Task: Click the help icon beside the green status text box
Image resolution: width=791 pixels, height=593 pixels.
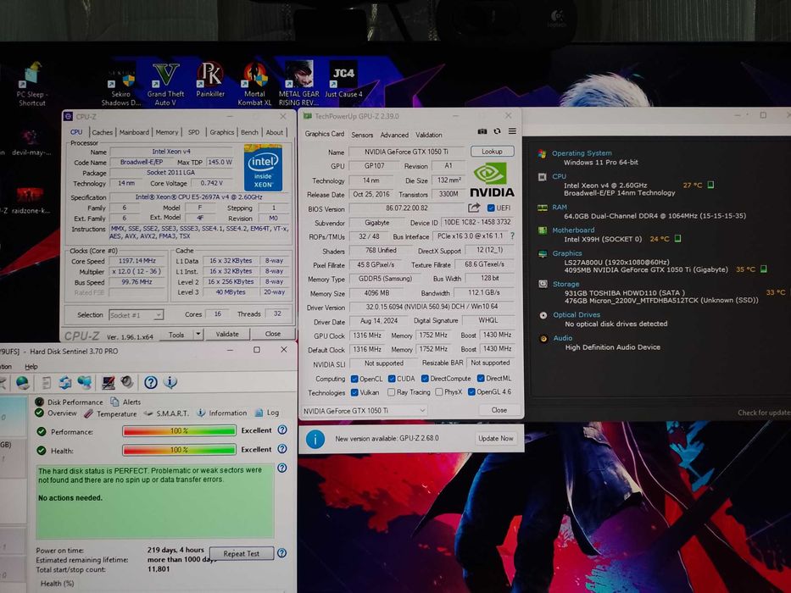Action: tap(282, 468)
